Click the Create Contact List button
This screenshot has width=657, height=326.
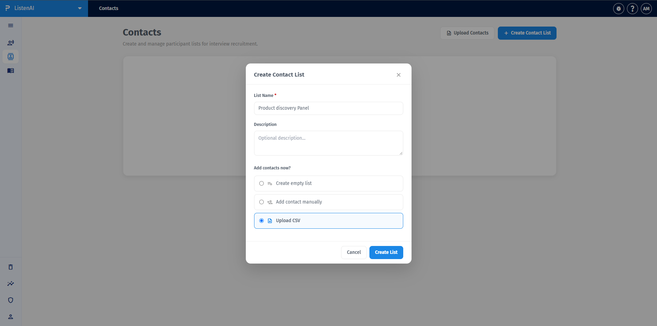[x=527, y=33]
